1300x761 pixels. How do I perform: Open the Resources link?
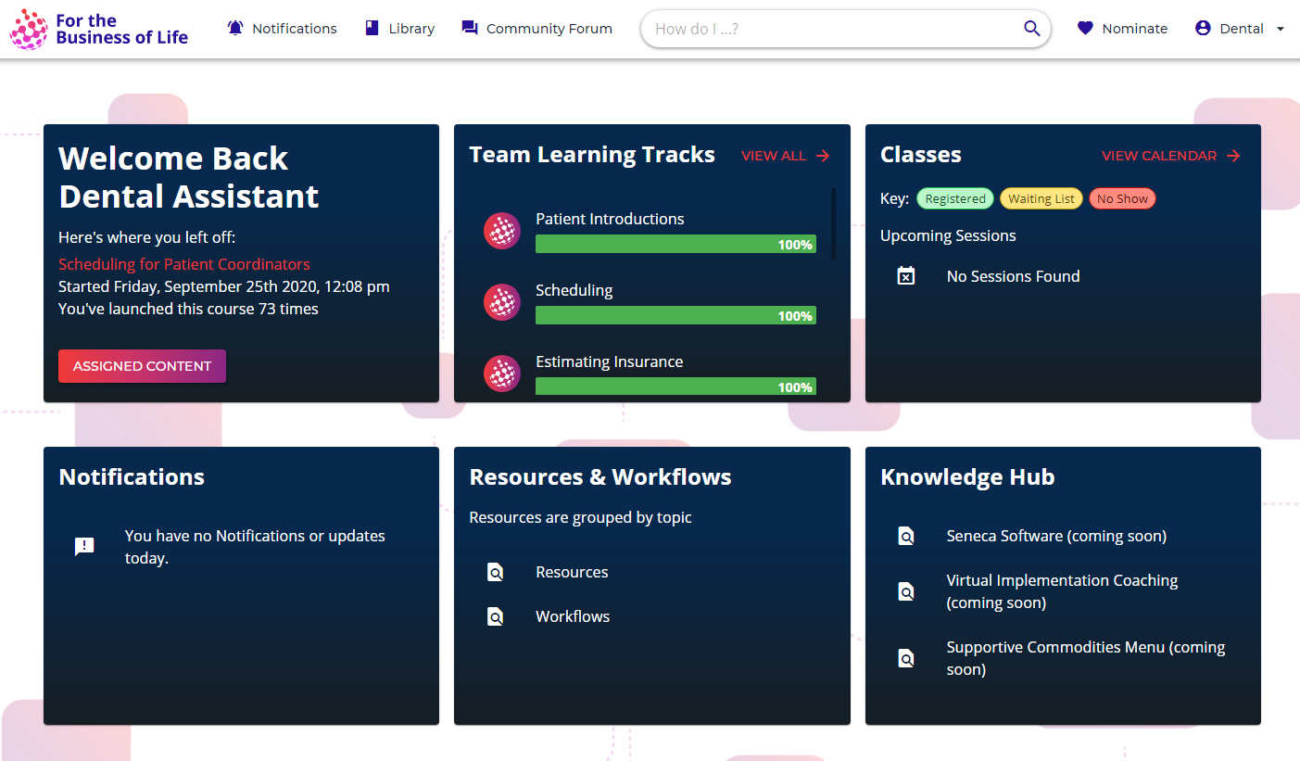pyautogui.click(x=572, y=572)
